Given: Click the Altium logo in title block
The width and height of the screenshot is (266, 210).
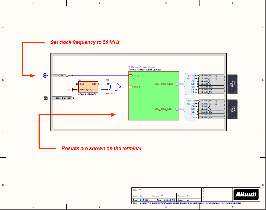Looking at the screenshot, I should pos(246,194).
